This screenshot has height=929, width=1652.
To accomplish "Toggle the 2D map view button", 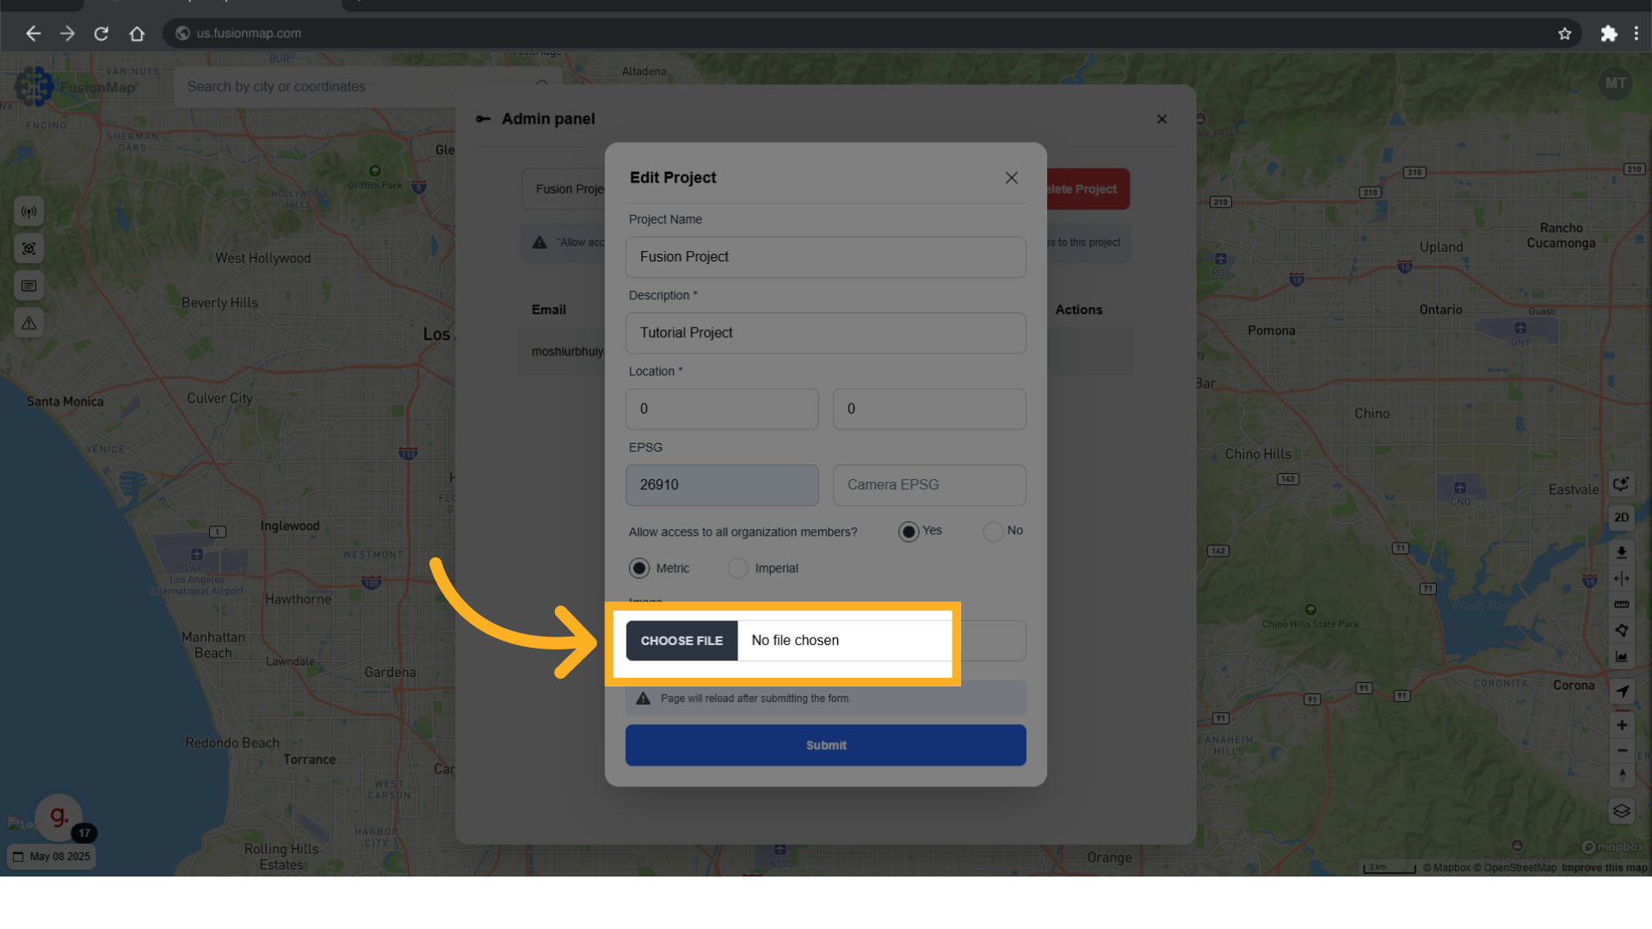I will tap(1622, 518).
